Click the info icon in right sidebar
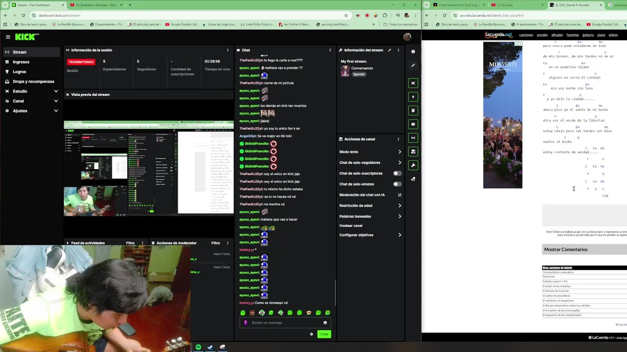The image size is (627, 352). coord(413,51)
